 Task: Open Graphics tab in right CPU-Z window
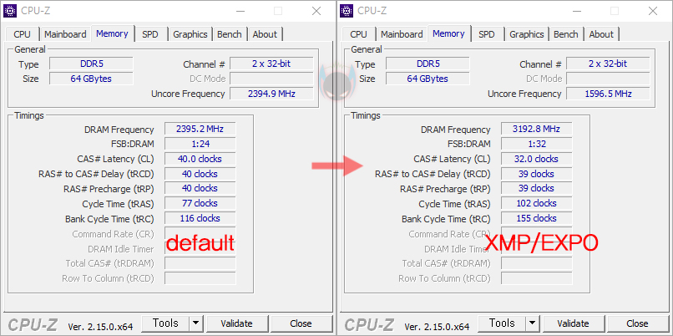pos(527,34)
